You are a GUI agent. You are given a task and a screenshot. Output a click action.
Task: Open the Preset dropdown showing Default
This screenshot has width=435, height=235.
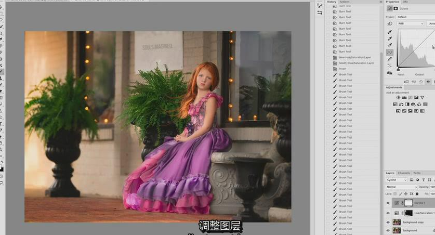coord(415,17)
